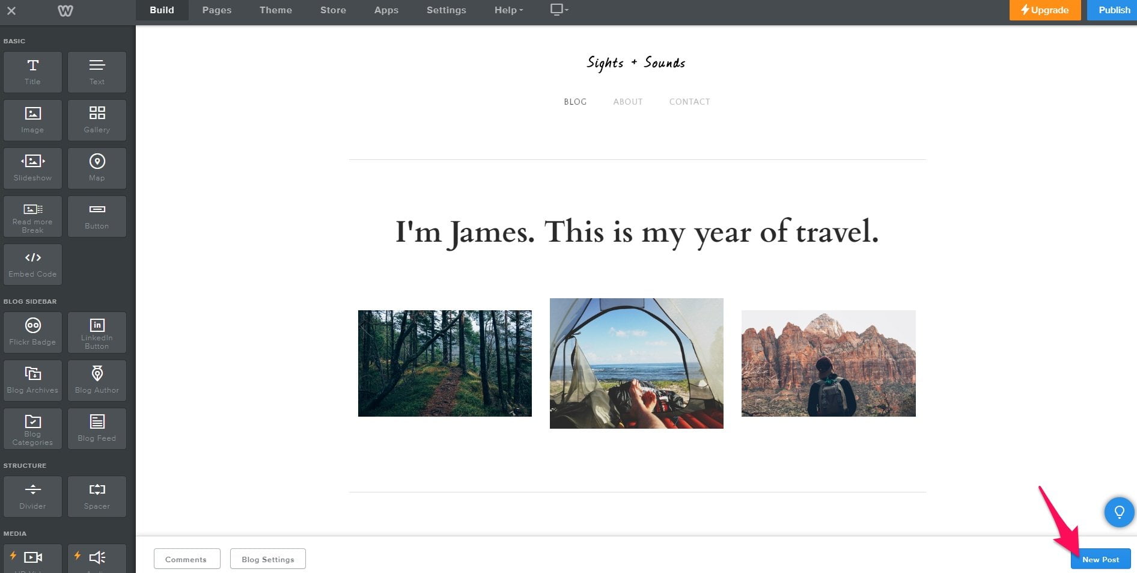The height and width of the screenshot is (573, 1137).
Task: Go to the Settings tab
Action: (447, 10)
